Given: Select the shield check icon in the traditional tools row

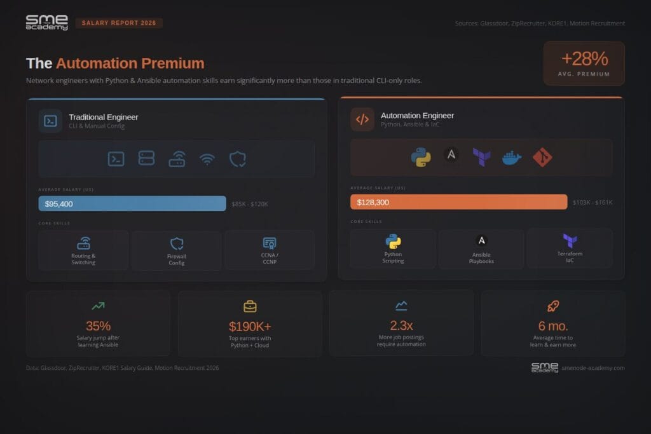Looking at the screenshot, I should [x=238, y=159].
